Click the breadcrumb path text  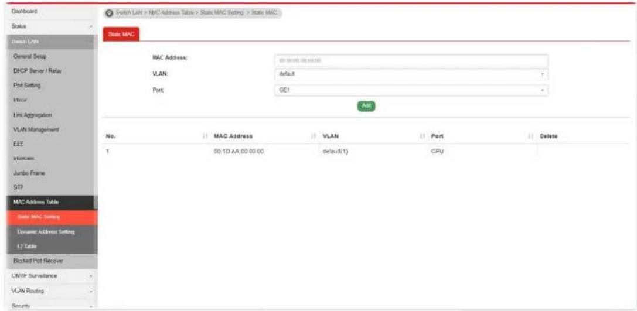point(197,13)
